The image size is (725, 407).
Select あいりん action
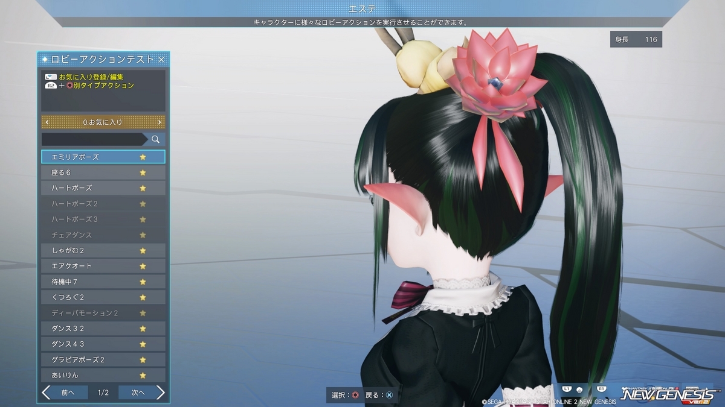tap(103, 375)
